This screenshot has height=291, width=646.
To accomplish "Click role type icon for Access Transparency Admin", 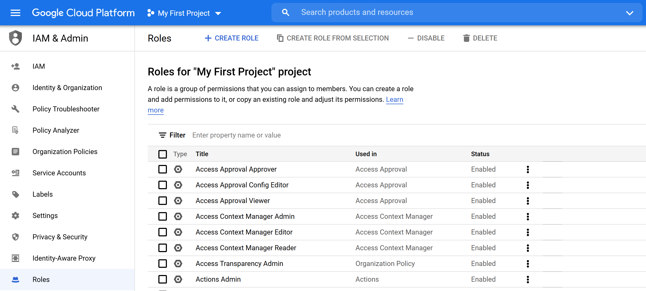I will tap(178, 264).
